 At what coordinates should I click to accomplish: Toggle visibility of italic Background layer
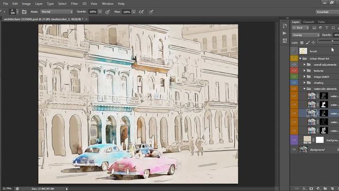(294, 150)
